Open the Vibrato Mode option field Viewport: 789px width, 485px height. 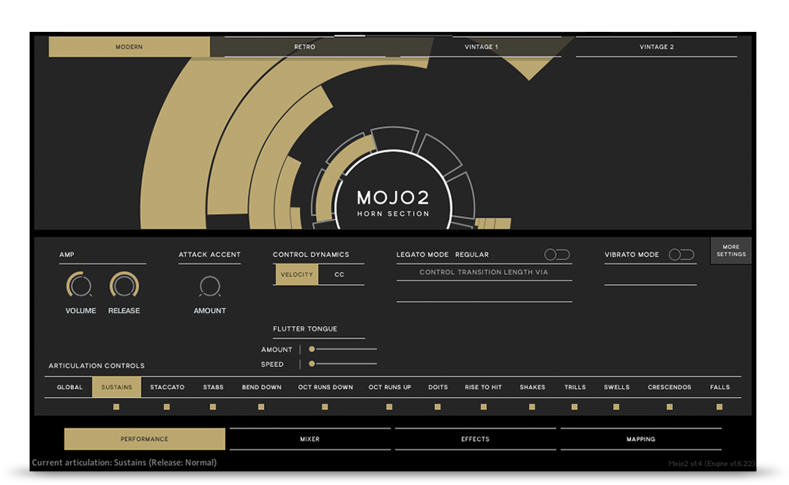coord(650,274)
